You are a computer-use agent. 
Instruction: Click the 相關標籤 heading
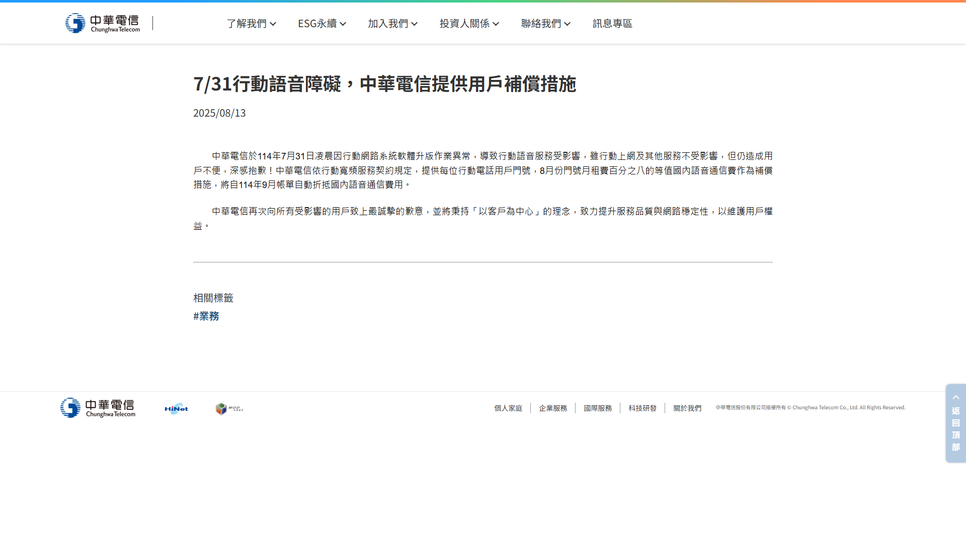pos(213,298)
